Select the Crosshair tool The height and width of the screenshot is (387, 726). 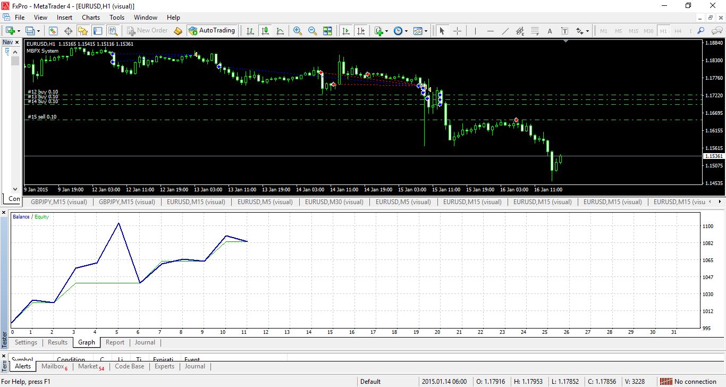(x=457, y=31)
